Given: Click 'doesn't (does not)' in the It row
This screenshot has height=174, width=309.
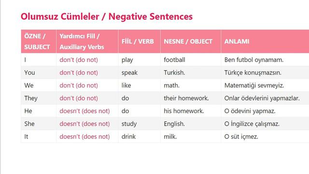Looking at the screenshot, I should (x=84, y=136).
